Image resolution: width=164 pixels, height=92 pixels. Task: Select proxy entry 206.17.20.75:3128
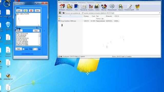[22, 34]
